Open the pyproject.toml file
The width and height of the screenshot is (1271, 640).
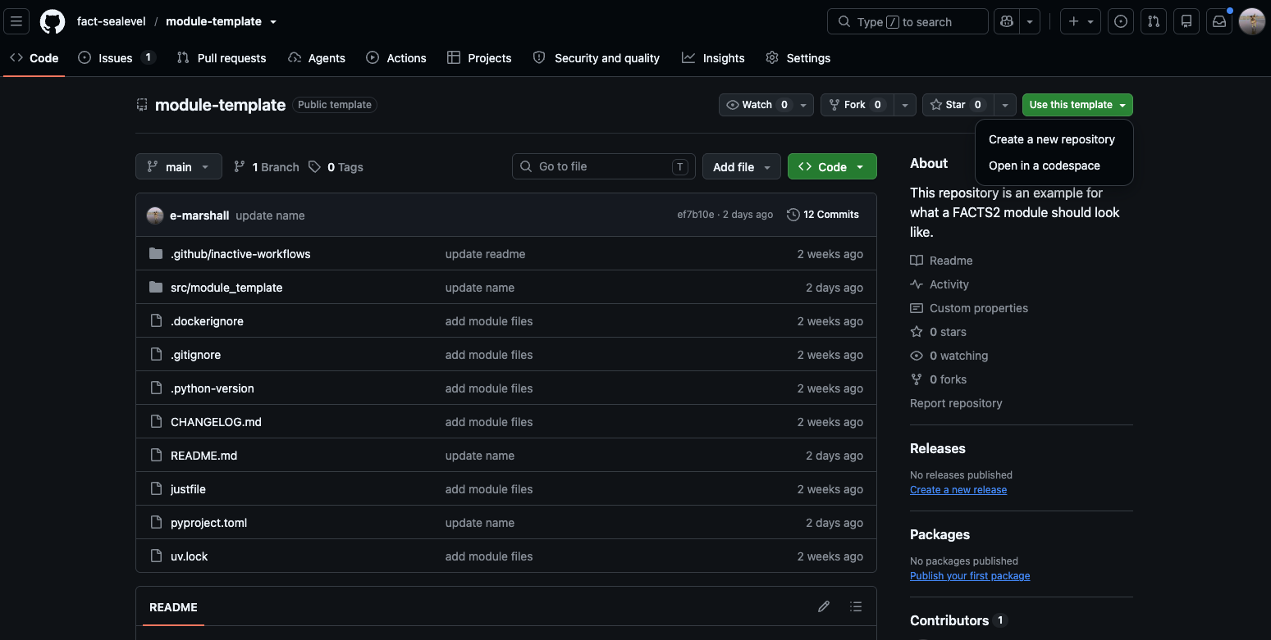click(x=208, y=523)
